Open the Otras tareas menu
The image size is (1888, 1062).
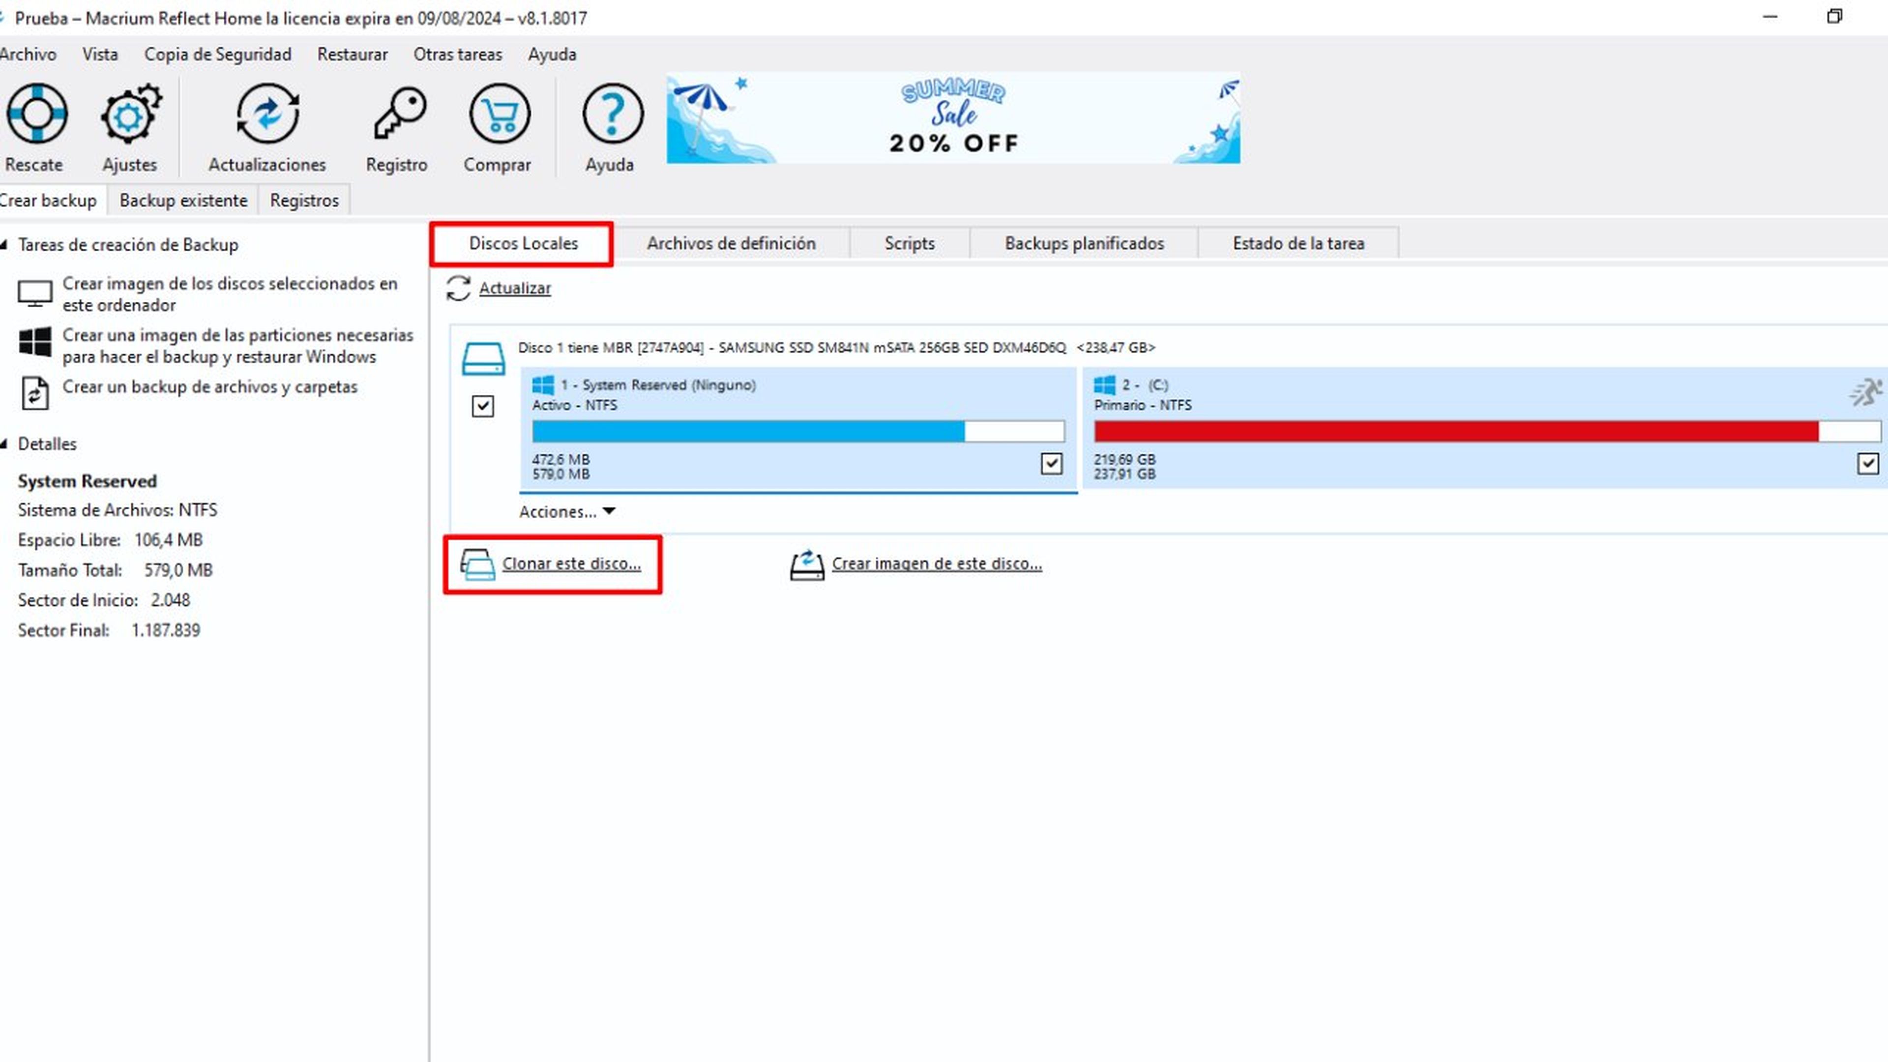[x=457, y=54]
